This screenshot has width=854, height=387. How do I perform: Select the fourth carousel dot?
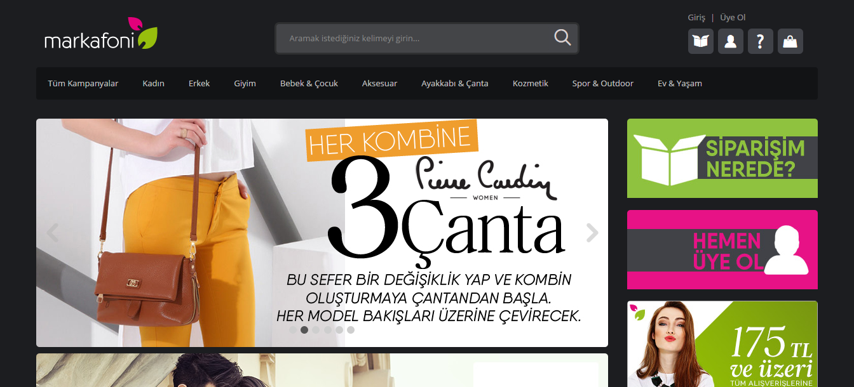pyautogui.click(x=328, y=330)
